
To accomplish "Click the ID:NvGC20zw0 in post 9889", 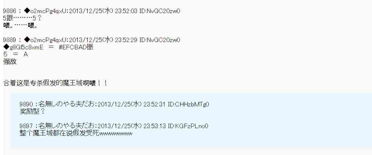I will pyautogui.click(x=160, y=40).
